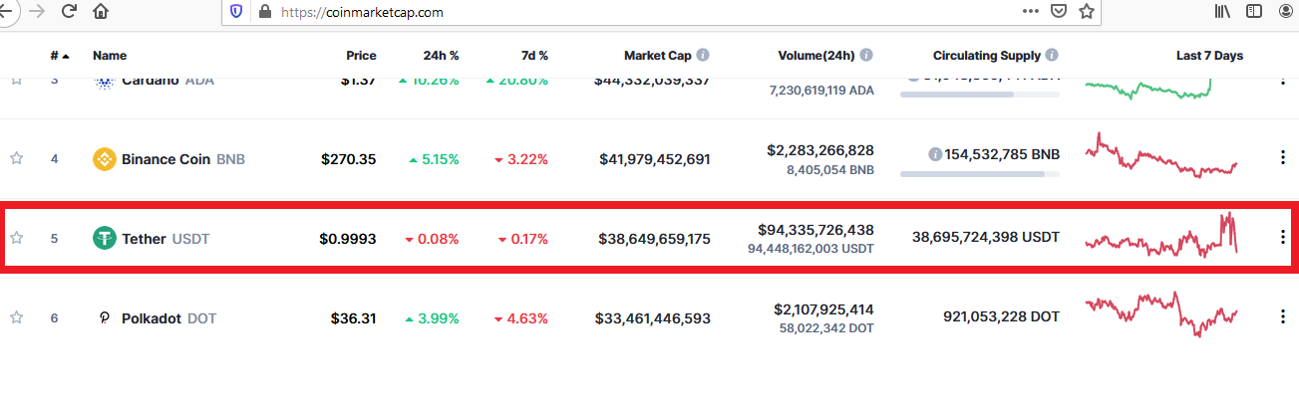Open the Binance Coin 7-day sparkline chart
This screenshot has height=410, width=1299.
click(1162, 155)
